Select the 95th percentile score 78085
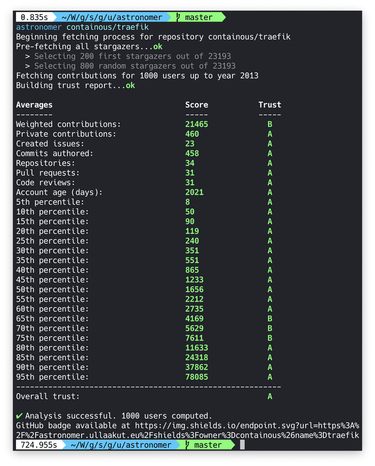 point(196,377)
